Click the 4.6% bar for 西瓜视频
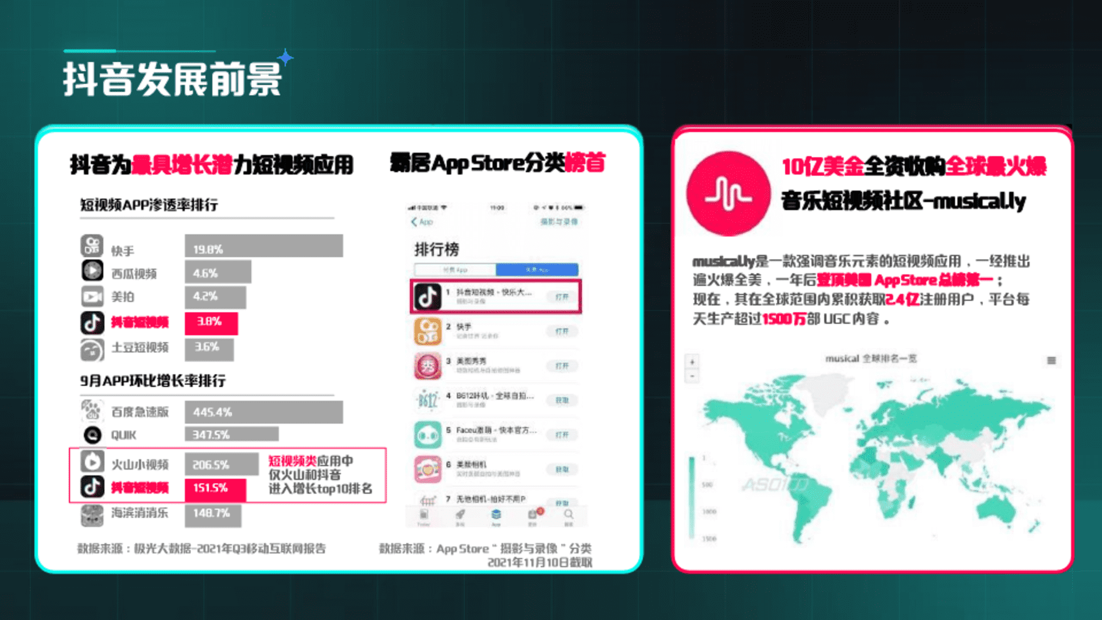Viewport: 1102px width, 620px height. [218, 272]
